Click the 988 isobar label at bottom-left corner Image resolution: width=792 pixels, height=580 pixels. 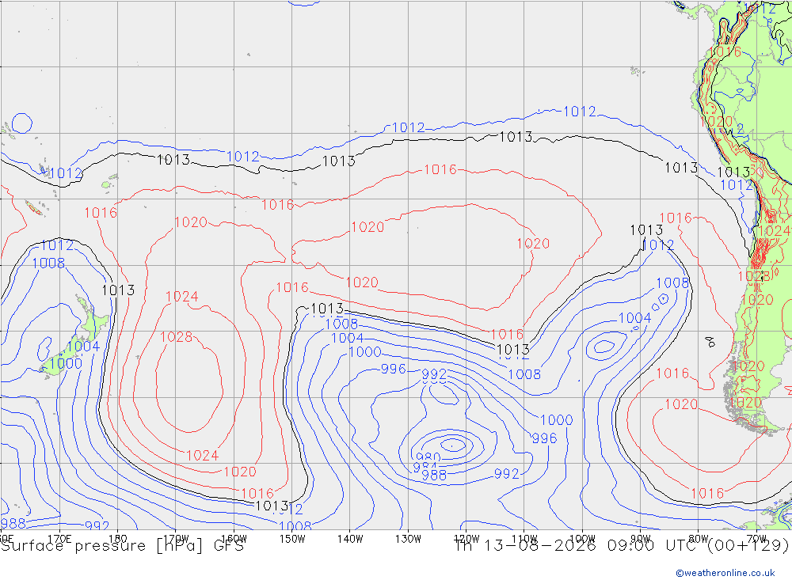point(13,523)
